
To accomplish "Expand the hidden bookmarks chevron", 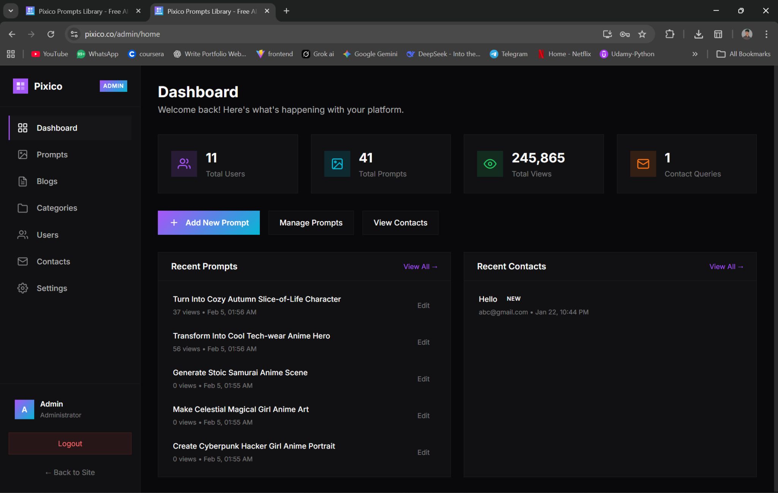I will [x=695, y=54].
